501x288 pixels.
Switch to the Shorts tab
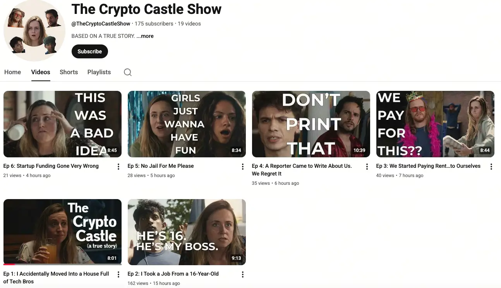(69, 72)
